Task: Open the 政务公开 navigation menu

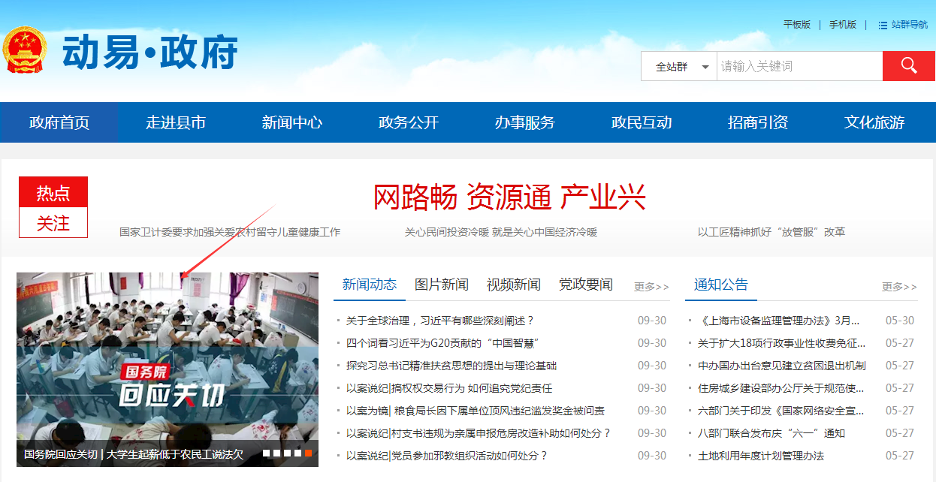Action: [408, 122]
